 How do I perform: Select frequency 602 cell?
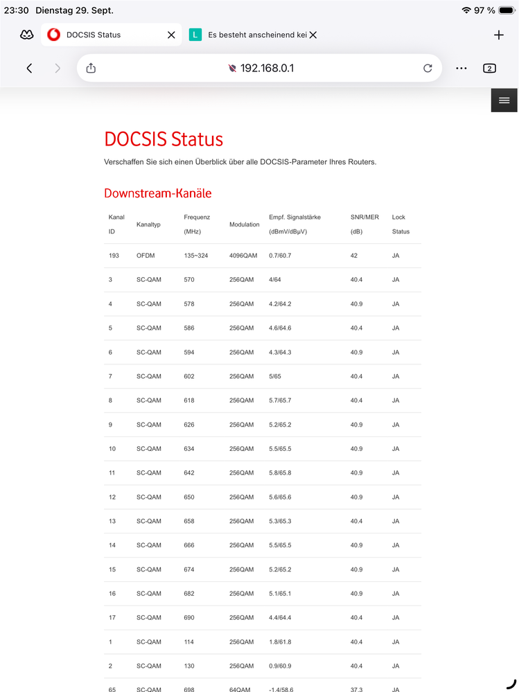[x=189, y=376]
